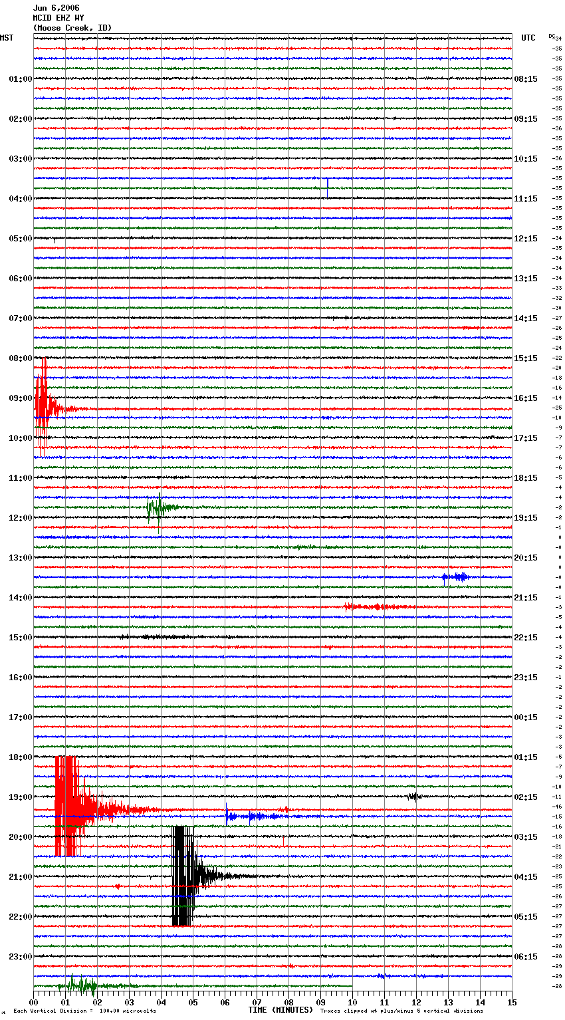Click the date title 'Jun 6,2006'
Screen dimensions: 565x1020
tap(56, 8)
